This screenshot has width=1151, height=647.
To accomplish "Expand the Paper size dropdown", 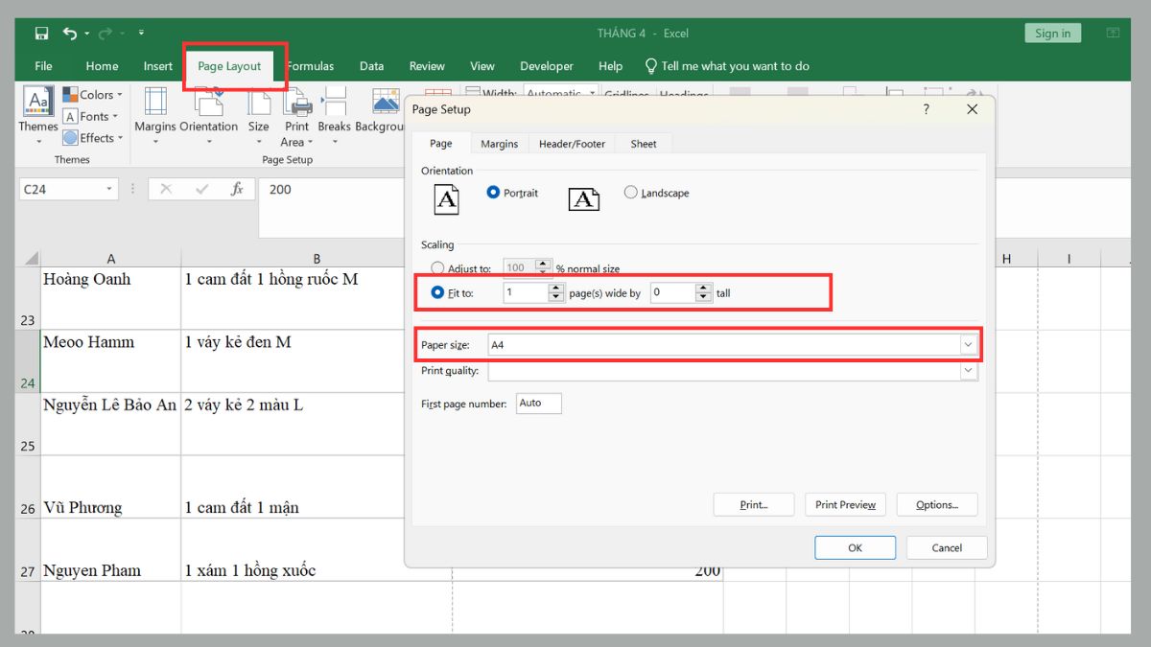I will 968,345.
